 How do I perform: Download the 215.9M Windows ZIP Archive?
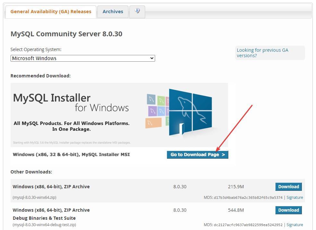(288, 187)
